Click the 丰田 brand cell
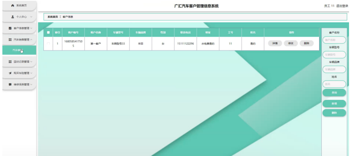Screen dimensions: 351x156 click(141, 44)
